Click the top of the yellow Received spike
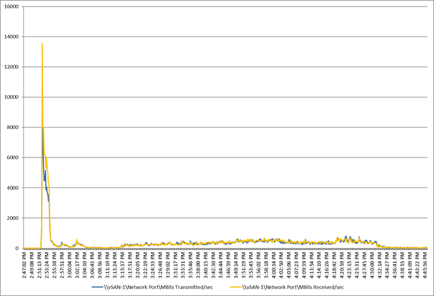Image resolution: width=434 pixels, height=296 pixels. click(42, 44)
